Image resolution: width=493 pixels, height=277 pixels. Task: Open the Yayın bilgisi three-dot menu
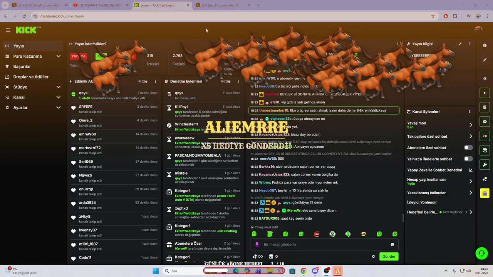click(x=469, y=44)
